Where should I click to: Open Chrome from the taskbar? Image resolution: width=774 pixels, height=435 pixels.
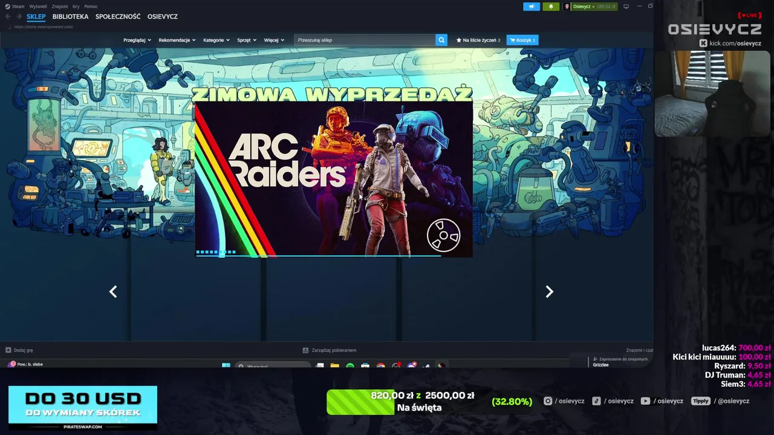coord(380,366)
